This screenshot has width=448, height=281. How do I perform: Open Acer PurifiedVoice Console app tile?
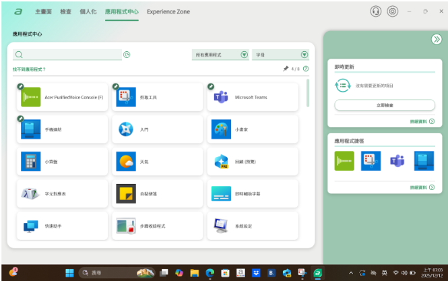(x=62, y=97)
